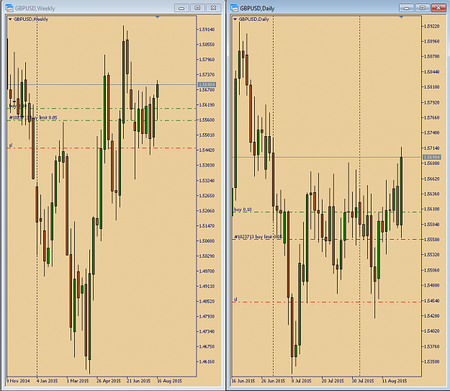Select '#1023713 buy limit 0.05' label on Daily chart
The height and width of the screenshot is (391, 450).
point(258,237)
